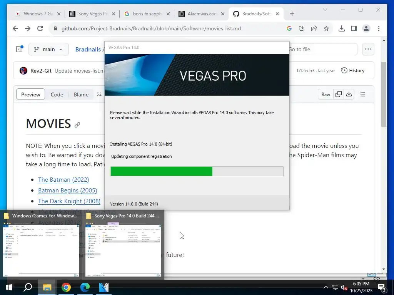Open taskbar search
The height and width of the screenshot is (295, 394).
click(x=28, y=287)
